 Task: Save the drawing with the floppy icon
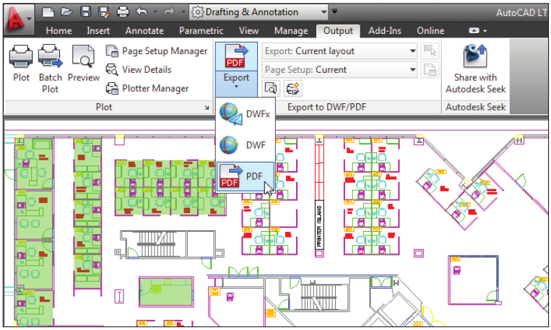pos(85,12)
